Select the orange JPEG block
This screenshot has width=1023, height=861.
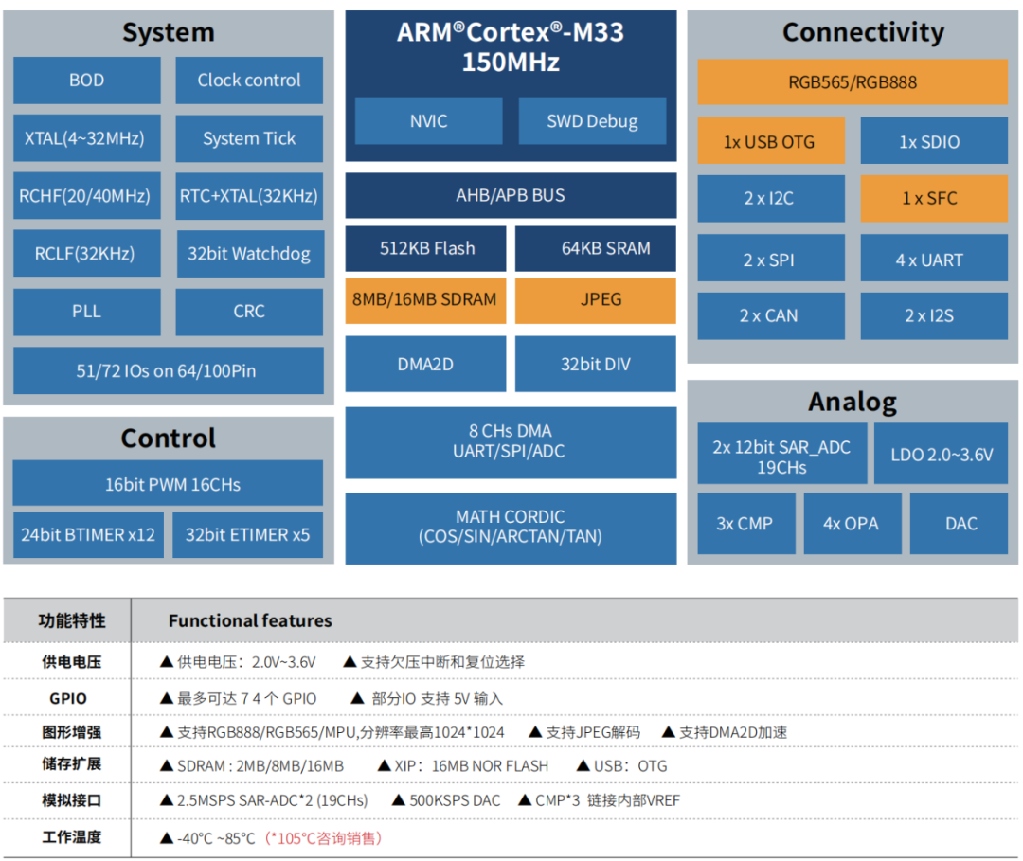click(x=596, y=300)
